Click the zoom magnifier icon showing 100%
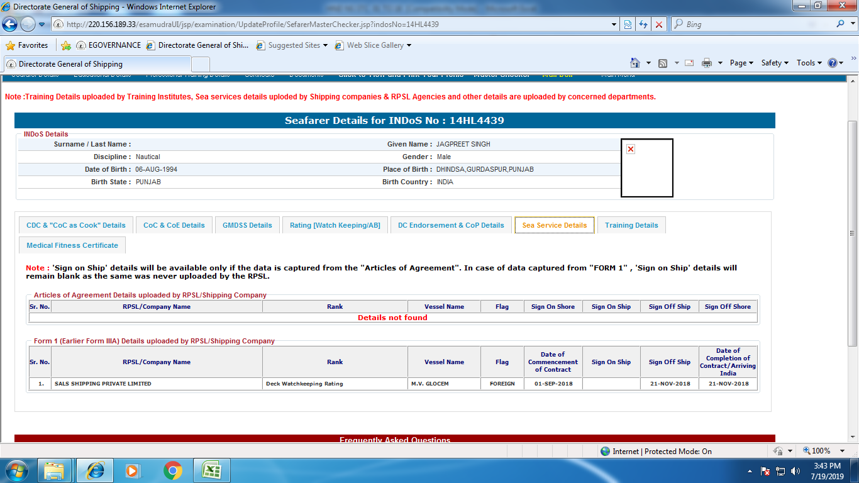The height and width of the screenshot is (483, 859). pos(807,451)
